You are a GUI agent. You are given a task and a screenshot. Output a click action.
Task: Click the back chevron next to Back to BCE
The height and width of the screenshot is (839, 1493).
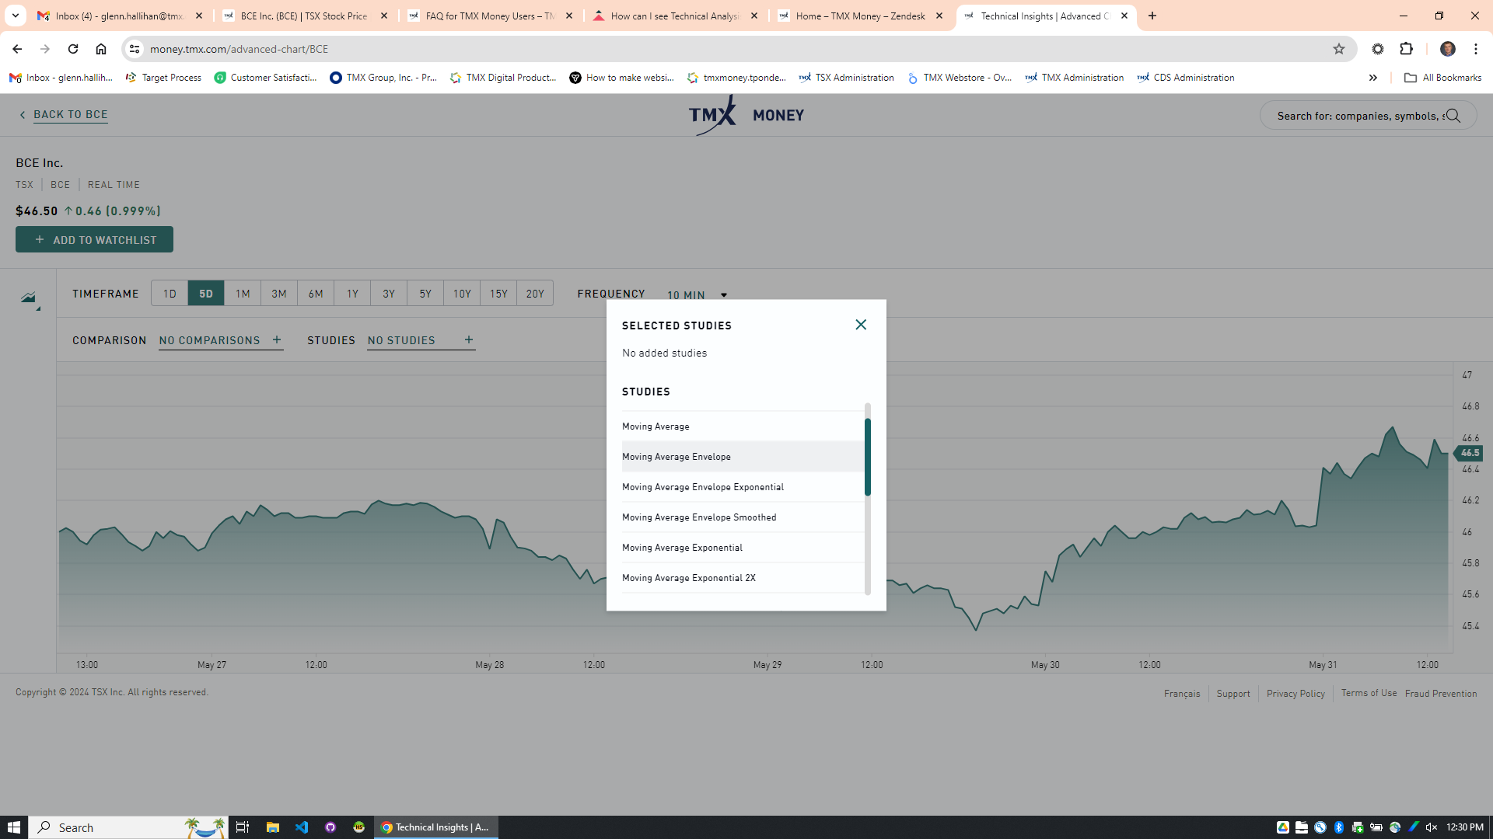click(23, 115)
